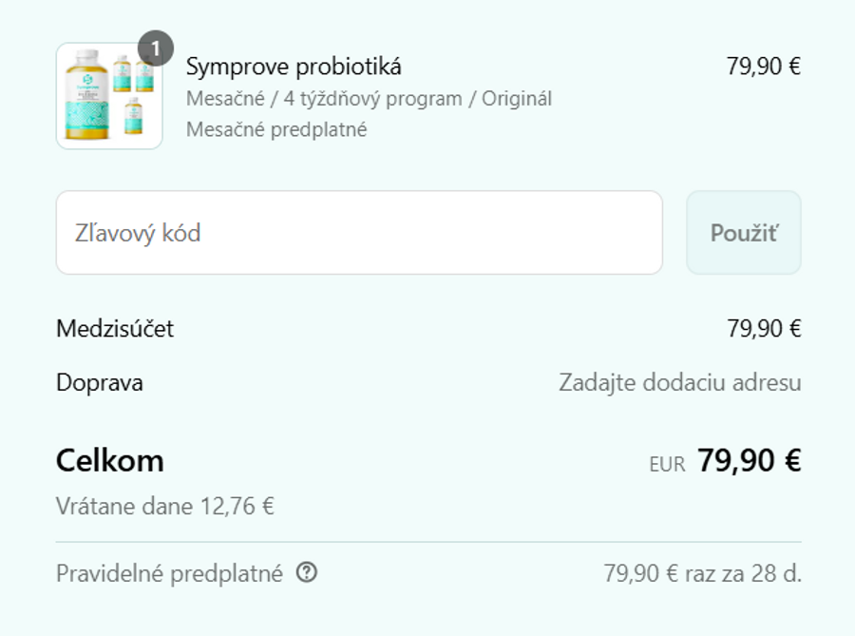Select the 79,90 € raz za 28 d. text
This screenshot has height=636, width=855.
703,572
